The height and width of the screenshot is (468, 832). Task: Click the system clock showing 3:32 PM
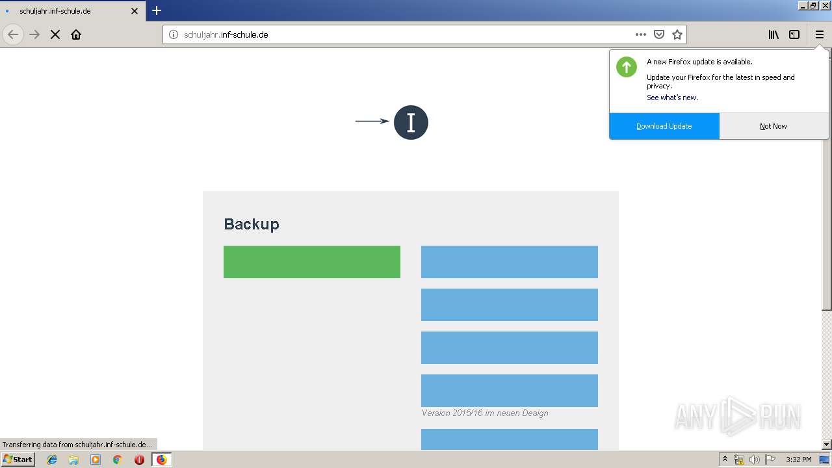click(798, 460)
